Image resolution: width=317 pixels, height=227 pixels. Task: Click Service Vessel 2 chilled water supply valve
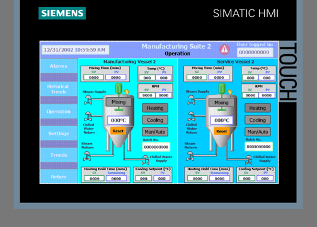[249, 160]
